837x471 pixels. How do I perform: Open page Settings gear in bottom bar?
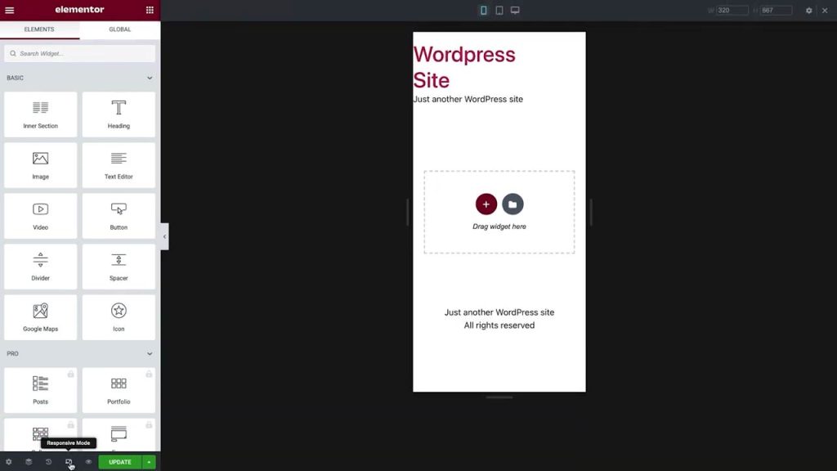(8, 462)
